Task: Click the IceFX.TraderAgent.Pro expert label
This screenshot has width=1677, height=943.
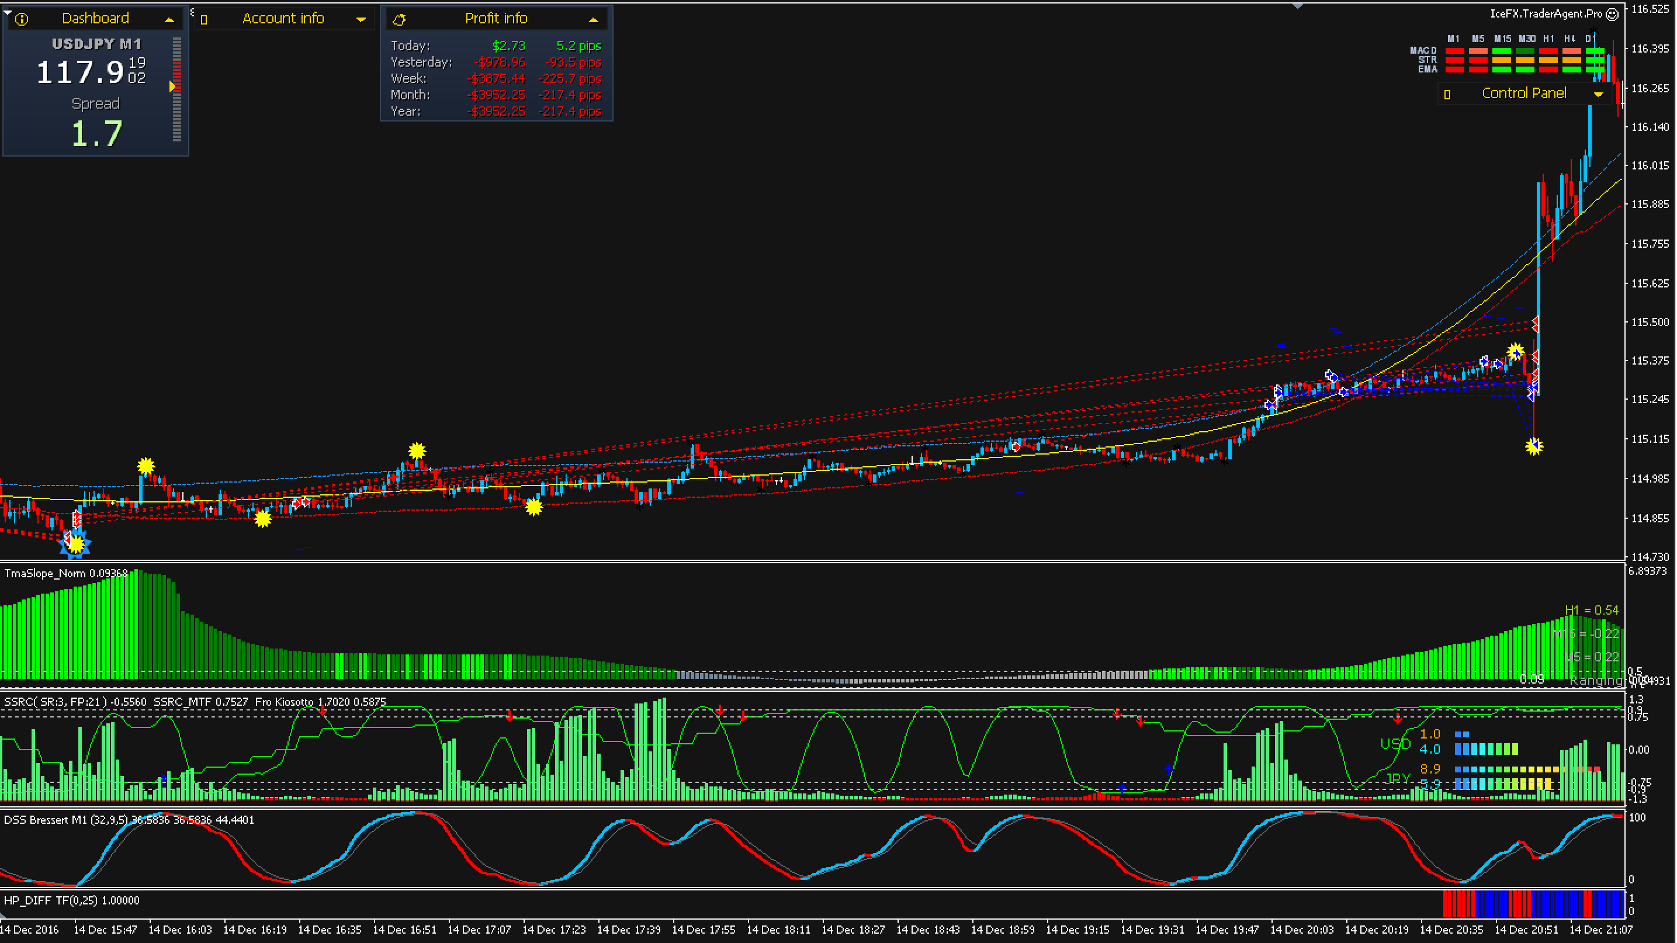Action: click(x=1546, y=13)
